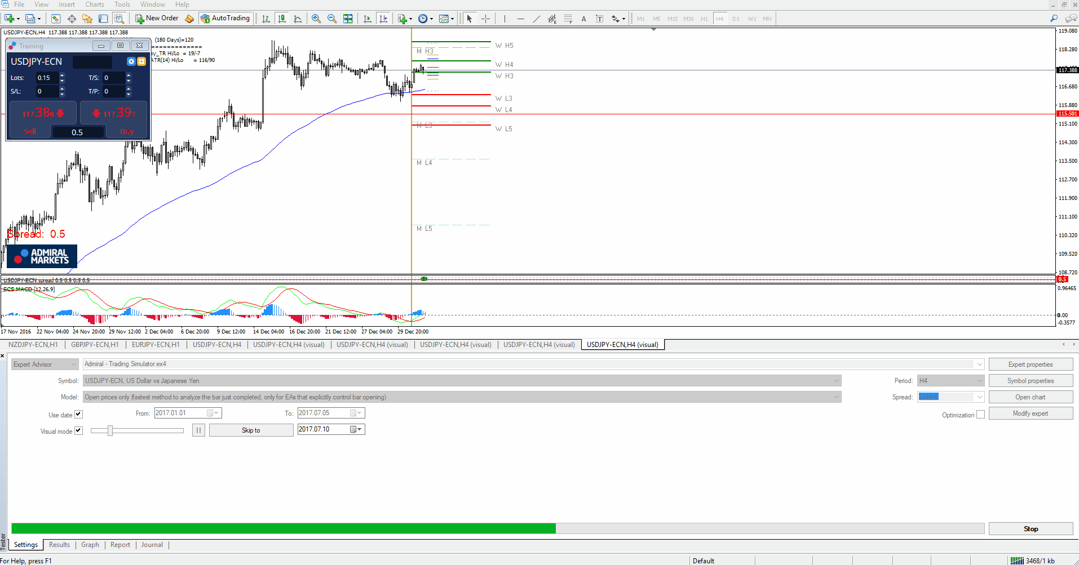This screenshot has height=565, width=1079.
Task: Enable the Optimization checkbox
Action: (980, 415)
